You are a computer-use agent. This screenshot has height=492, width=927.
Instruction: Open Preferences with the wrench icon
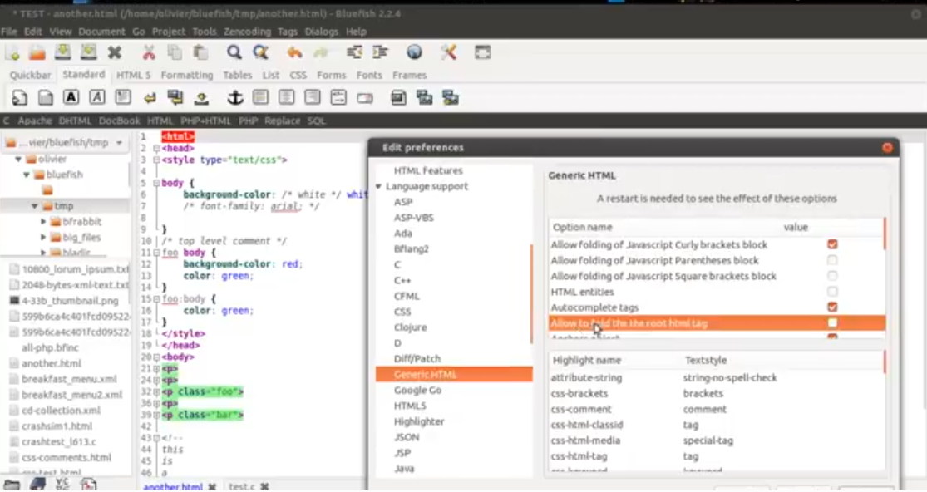point(448,52)
